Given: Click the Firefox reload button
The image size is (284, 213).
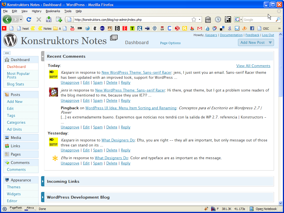Looking at the screenshot, I should pyautogui.click(x=29, y=19).
